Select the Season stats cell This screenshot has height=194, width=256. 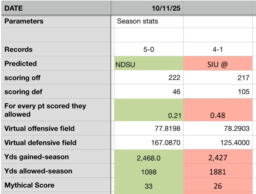tap(147, 21)
